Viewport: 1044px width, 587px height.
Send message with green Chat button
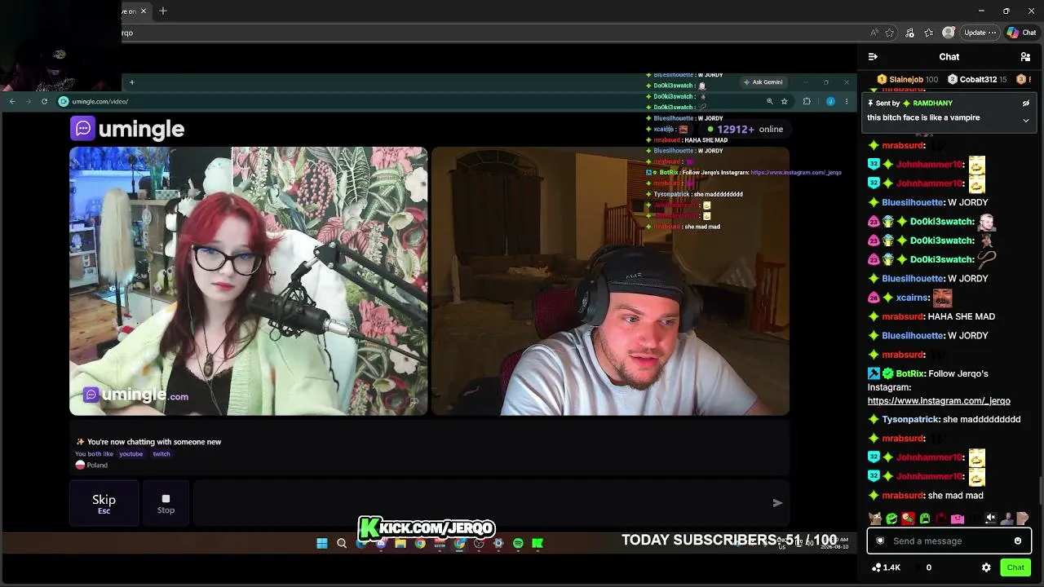click(1015, 567)
